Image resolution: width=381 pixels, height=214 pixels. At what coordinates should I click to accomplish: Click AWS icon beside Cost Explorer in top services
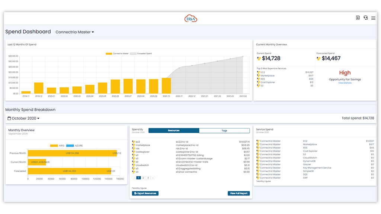(258, 82)
